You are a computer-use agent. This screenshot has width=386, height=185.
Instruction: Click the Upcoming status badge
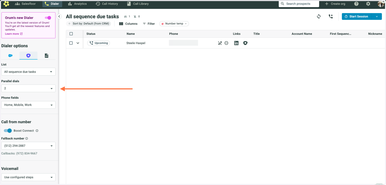[x=98, y=43]
